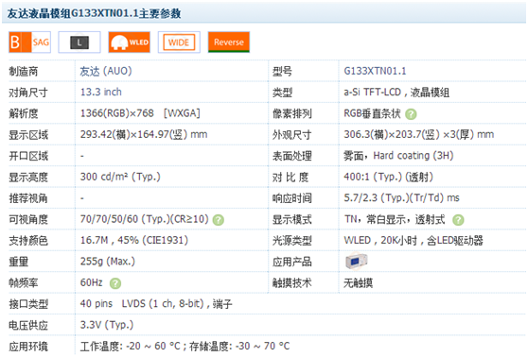Viewport: 528px width, 357px height.
Task: Click the Reverse badge icon
Action: pos(229,42)
